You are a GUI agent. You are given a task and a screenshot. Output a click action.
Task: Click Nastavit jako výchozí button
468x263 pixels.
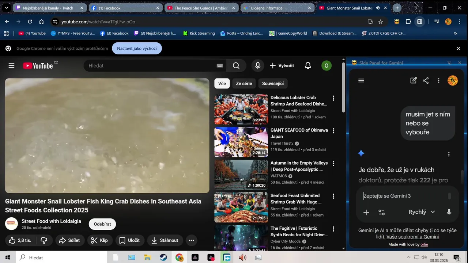137,48
